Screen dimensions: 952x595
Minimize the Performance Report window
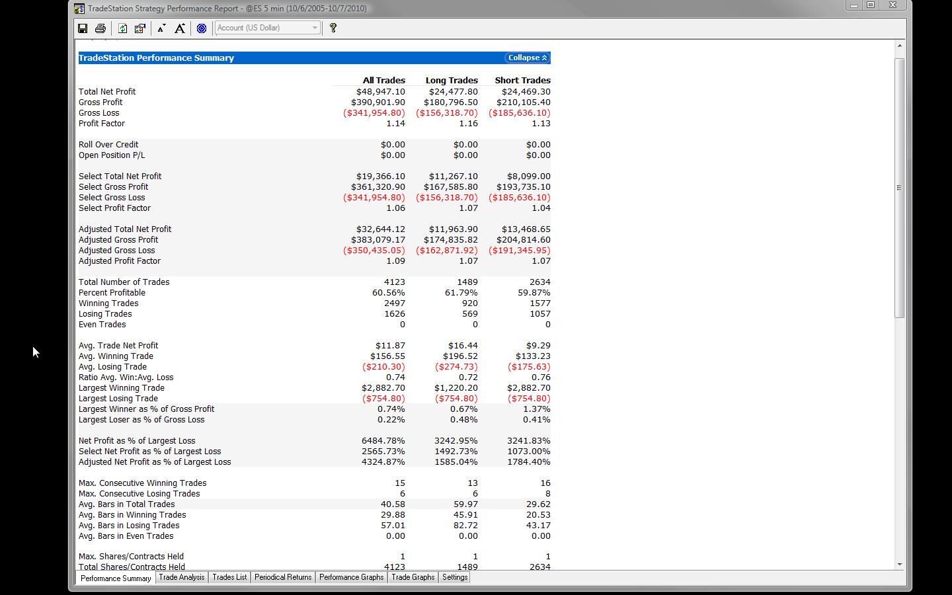point(853,5)
